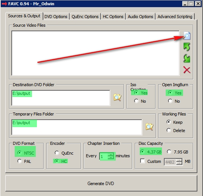Increase chapter insertion minutes with up arrow
Screen dimensions: 203x196
point(111,154)
